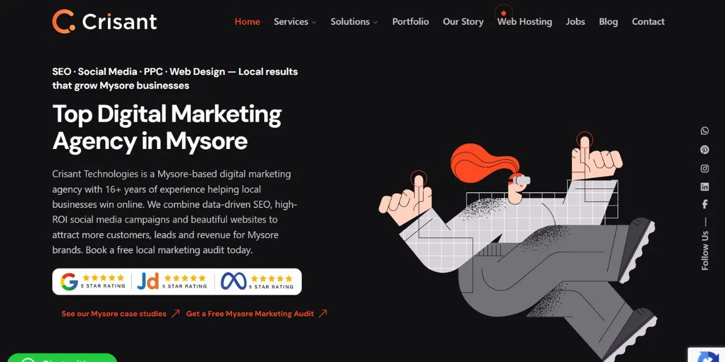This screenshot has width=725, height=362.
Task: Open the WhatsApp social icon
Action: [x=704, y=131]
